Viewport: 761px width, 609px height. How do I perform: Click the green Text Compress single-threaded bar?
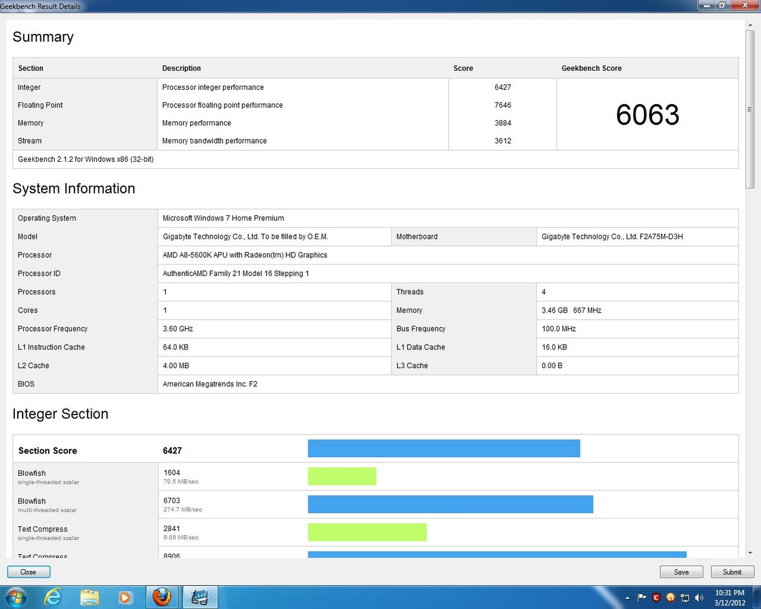coord(367,532)
